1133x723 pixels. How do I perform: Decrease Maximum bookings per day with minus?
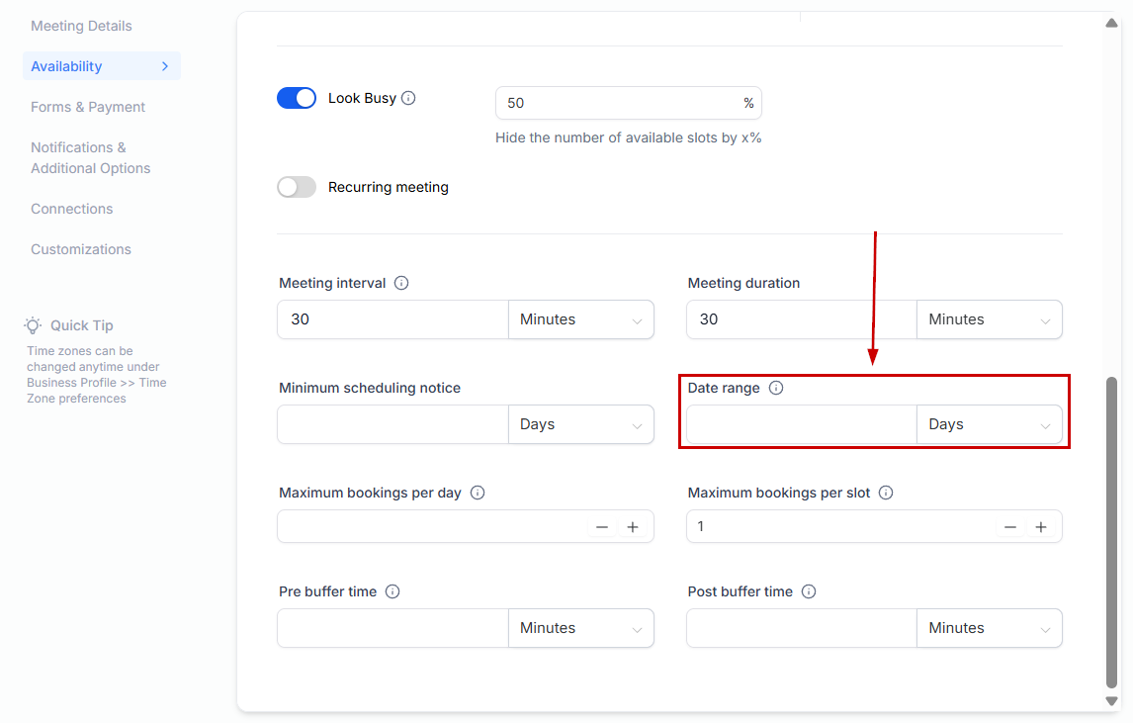[602, 527]
